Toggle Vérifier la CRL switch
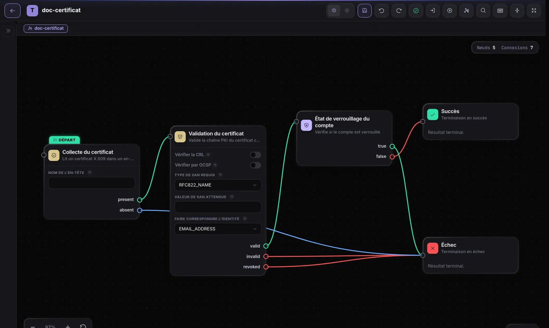This screenshot has width=549, height=328. (x=255, y=155)
